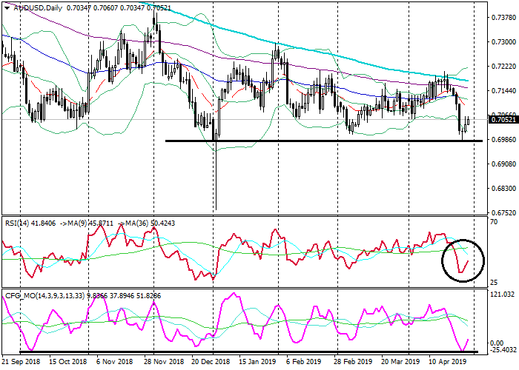The height and width of the screenshot is (370, 519).
Task: Click the RSI(14) indicator label
Action: 19,222
